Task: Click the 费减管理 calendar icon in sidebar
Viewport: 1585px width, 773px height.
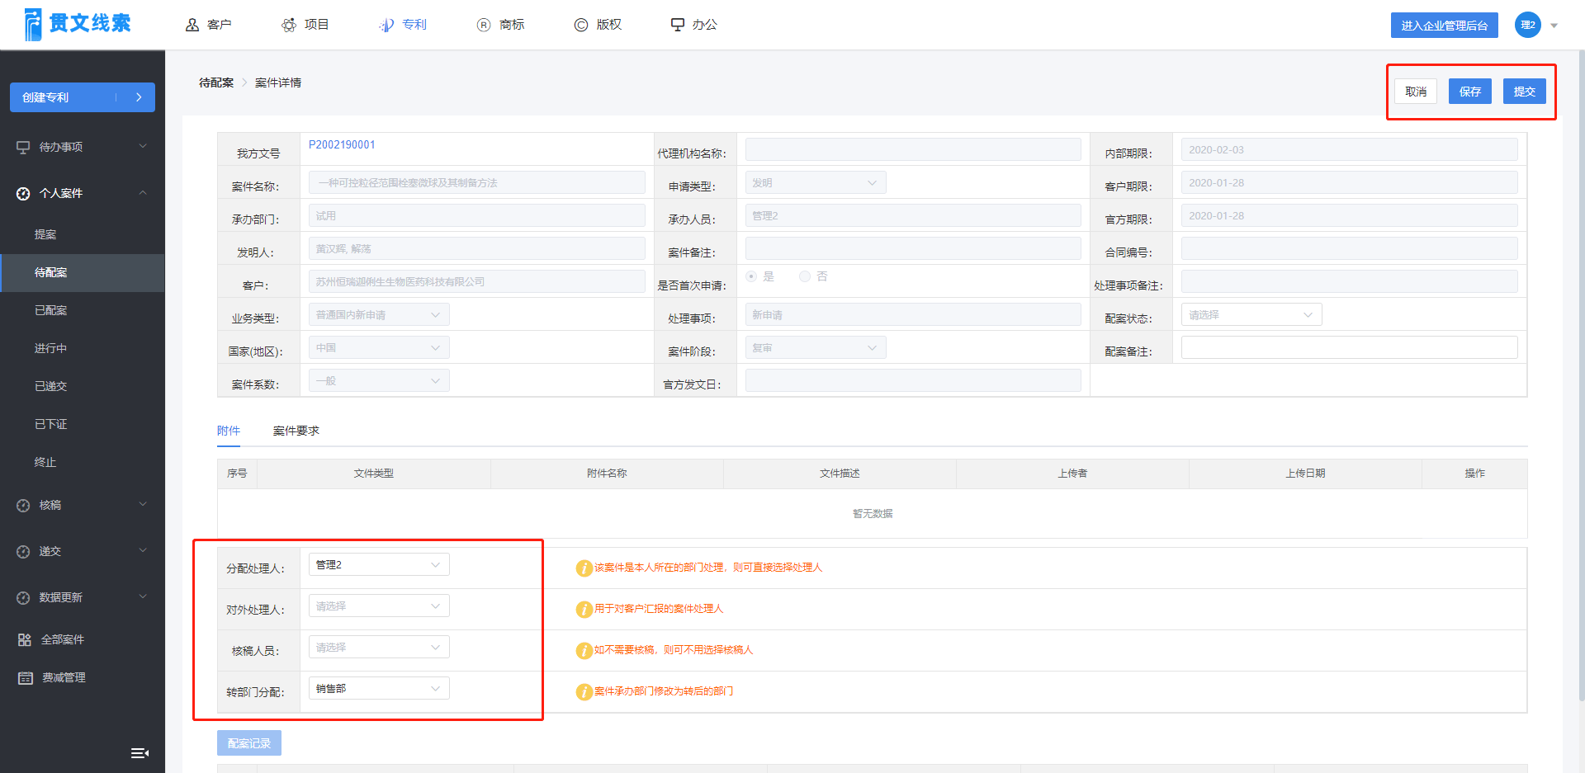Action: (26, 677)
